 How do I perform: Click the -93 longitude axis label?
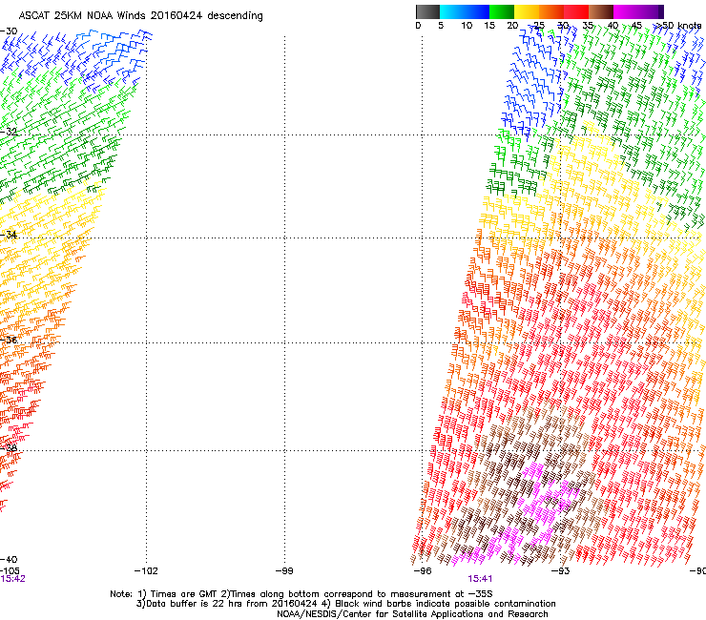tap(561, 570)
